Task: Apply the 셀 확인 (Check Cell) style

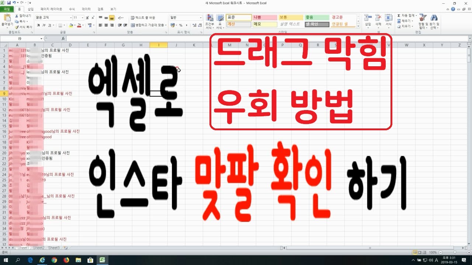Action: pos(317,24)
